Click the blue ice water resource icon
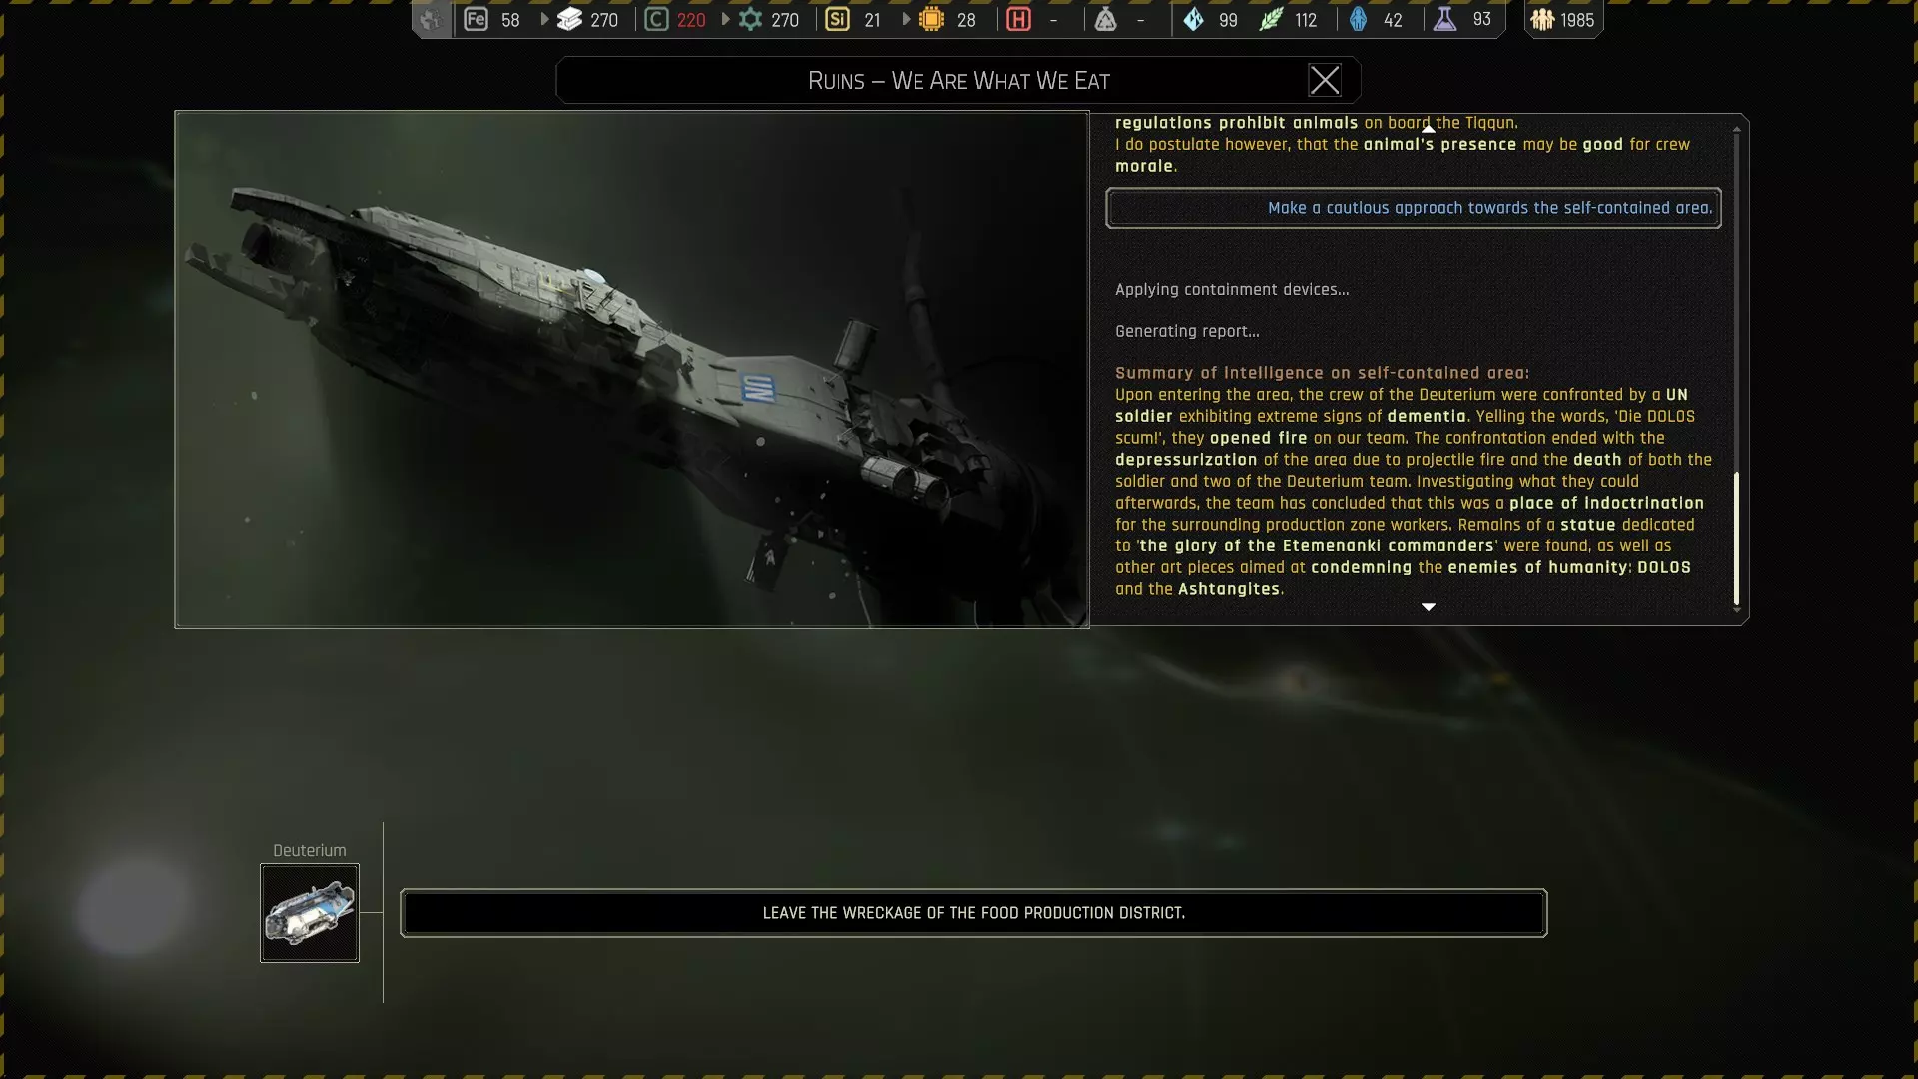 (x=1193, y=19)
